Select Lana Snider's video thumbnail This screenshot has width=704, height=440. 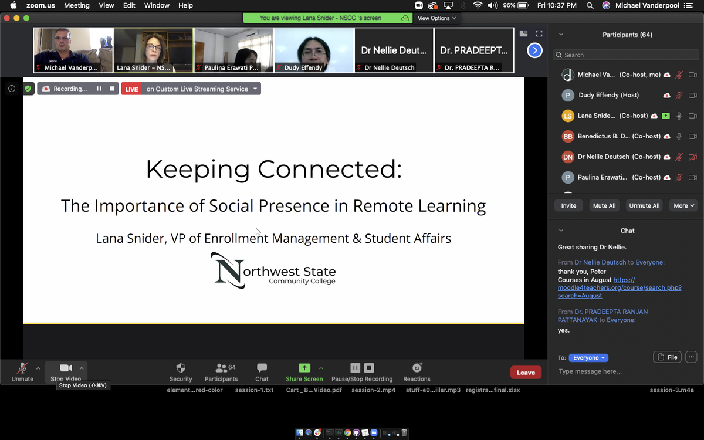point(153,50)
